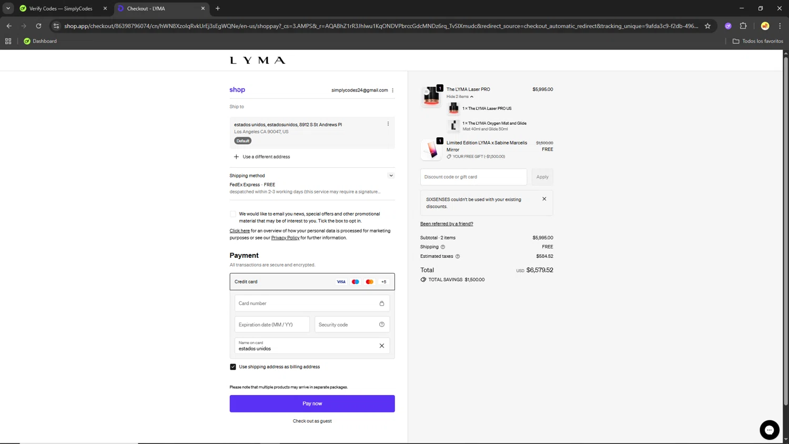Edit the Name on card field
This screenshot has width=789, height=444.
tap(312, 346)
